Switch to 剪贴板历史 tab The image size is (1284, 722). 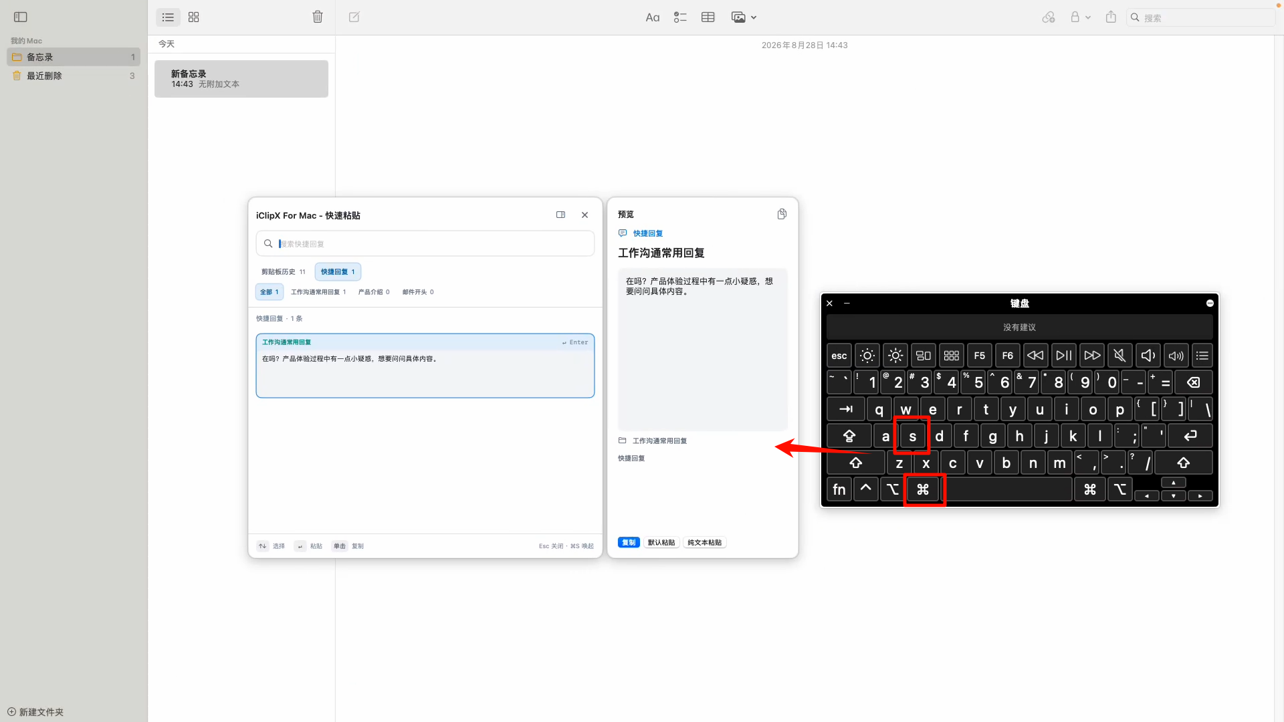point(283,271)
